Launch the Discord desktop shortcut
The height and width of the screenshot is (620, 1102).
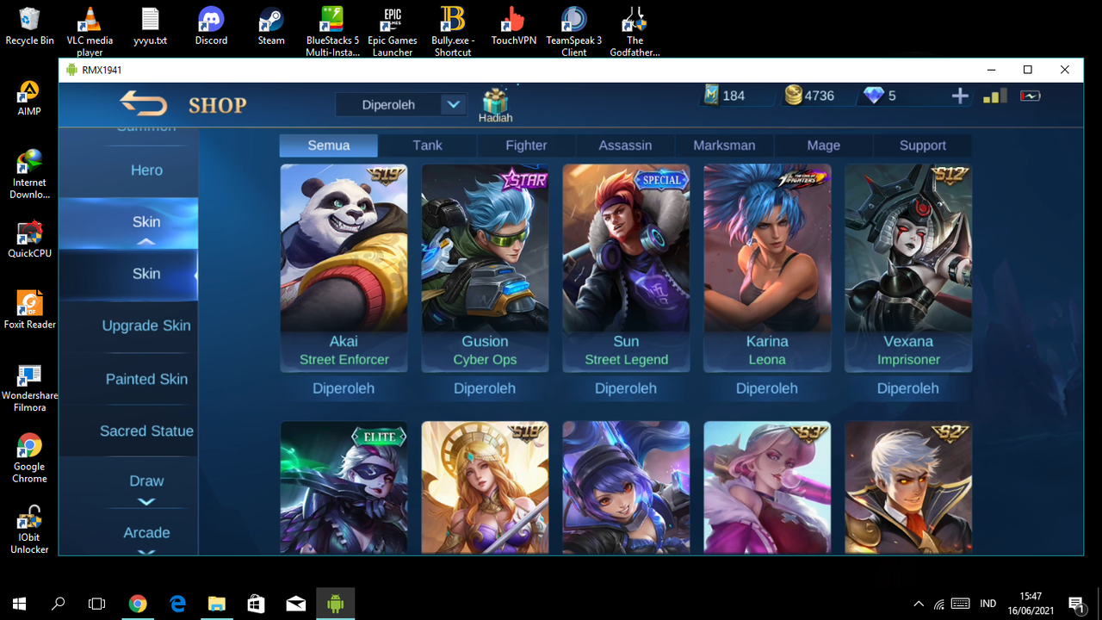(x=211, y=26)
